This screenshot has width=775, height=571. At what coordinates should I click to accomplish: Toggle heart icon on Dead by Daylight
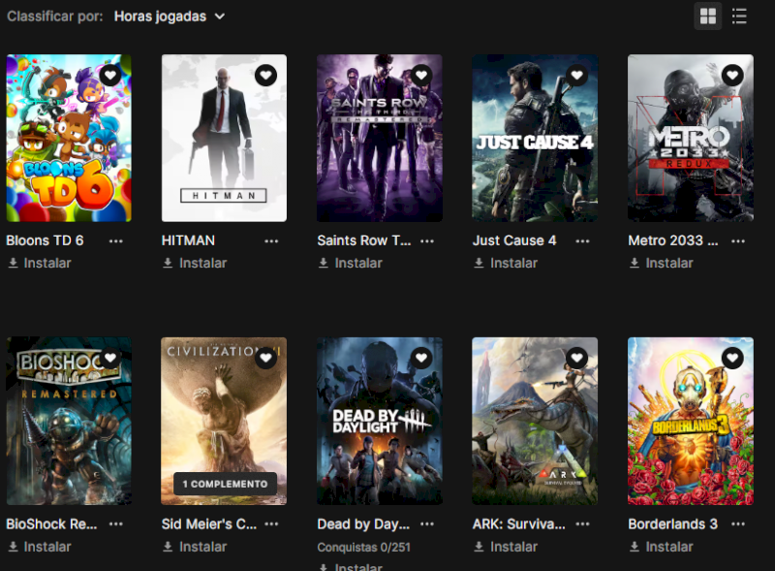point(421,358)
